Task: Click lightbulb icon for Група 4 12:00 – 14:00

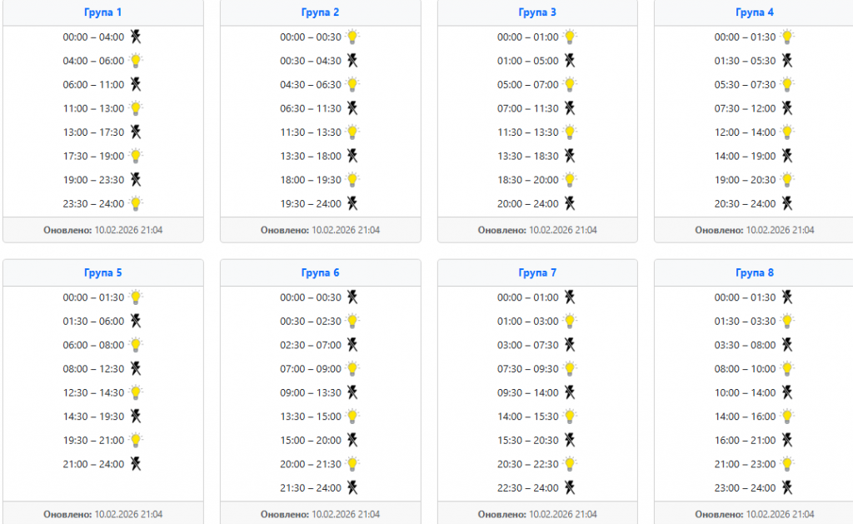Action: coord(787,132)
